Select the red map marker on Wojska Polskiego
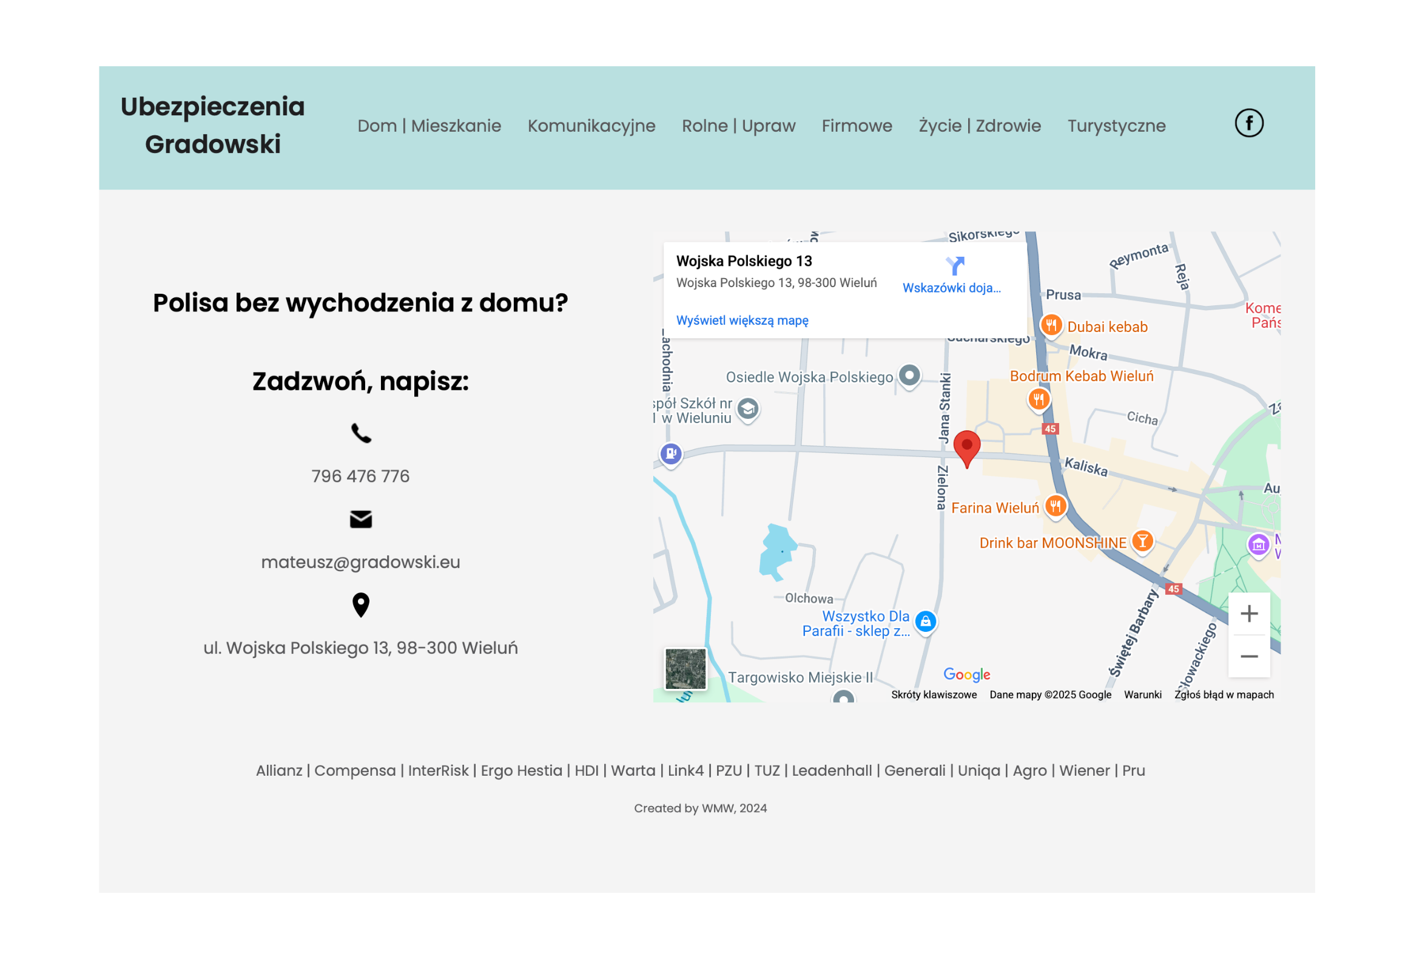The width and height of the screenshot is (1411, 959). coord(966,447)
